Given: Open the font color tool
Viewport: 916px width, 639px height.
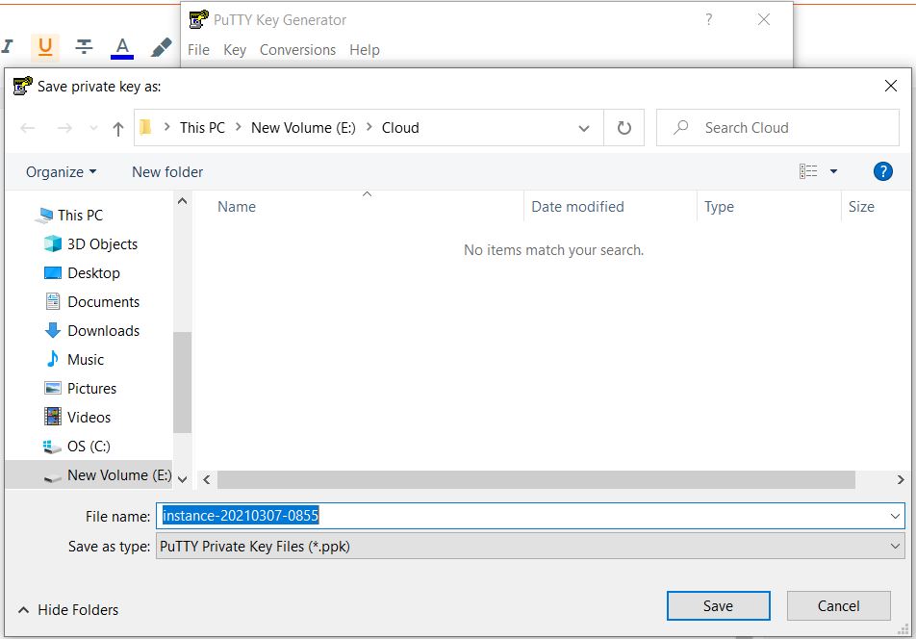Looking at the screenshot, I should (x=119, y=45).
